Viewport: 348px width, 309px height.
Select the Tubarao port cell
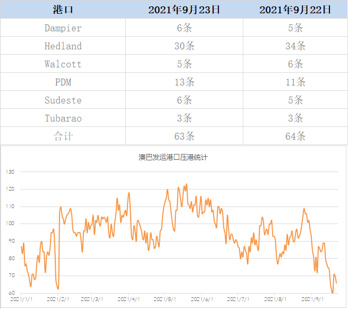click(63, 118)
